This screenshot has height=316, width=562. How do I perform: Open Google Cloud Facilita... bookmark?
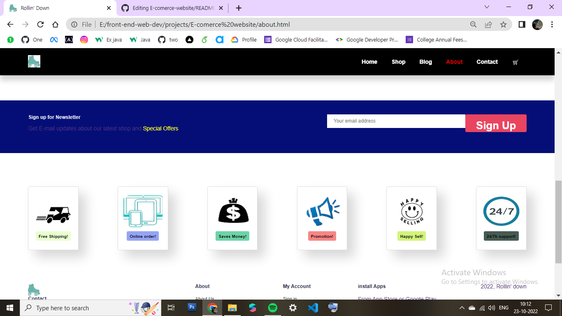pos(296,39)
